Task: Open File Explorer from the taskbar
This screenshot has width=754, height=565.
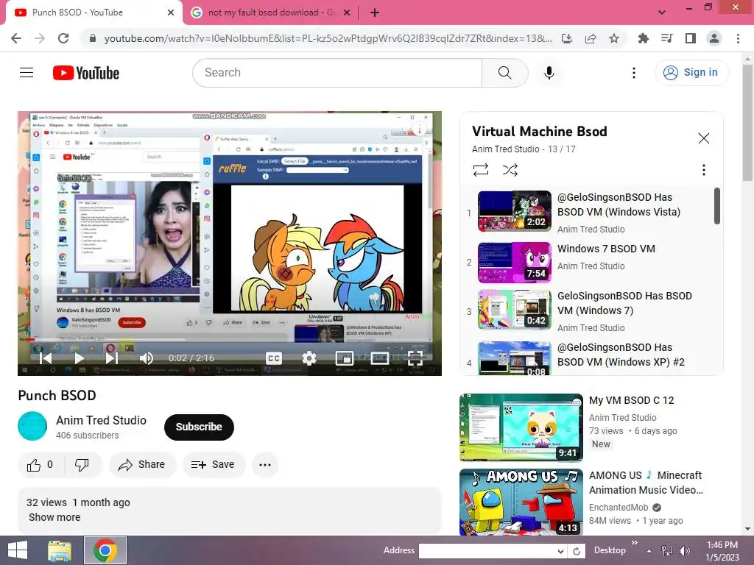Action: point(60,550)
